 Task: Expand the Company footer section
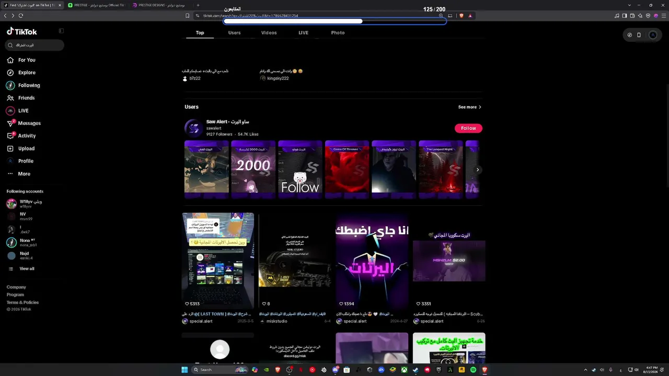[x=16, y=287]
